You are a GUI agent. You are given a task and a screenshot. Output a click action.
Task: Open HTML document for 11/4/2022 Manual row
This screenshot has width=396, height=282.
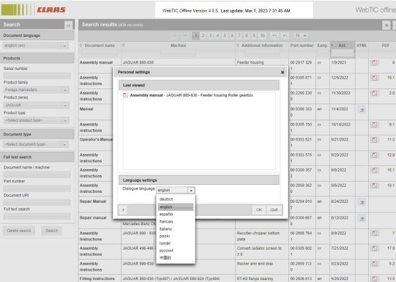click(x=362, y=110)
